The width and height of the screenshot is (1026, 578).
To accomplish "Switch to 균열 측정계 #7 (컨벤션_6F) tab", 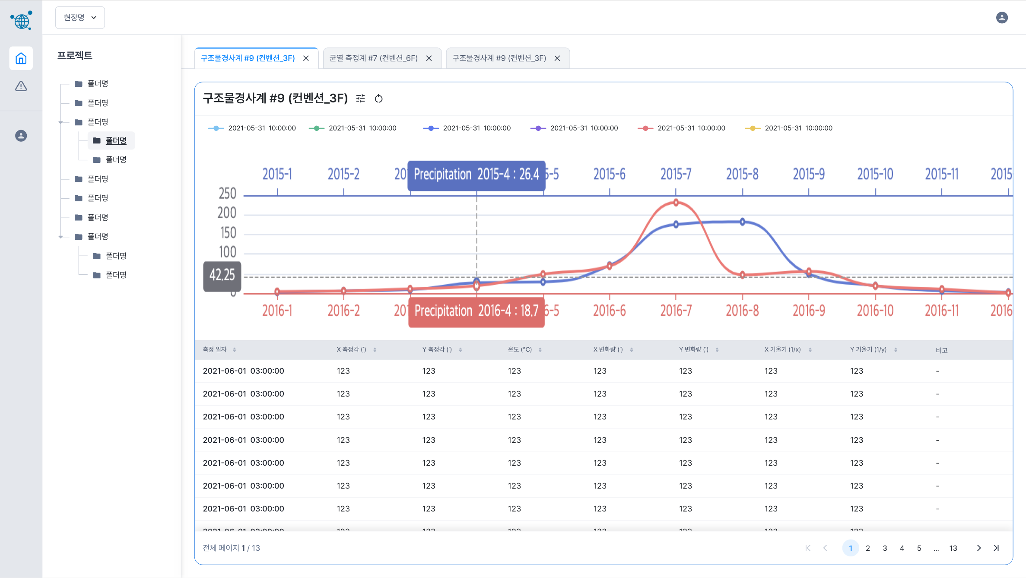I will pos(373,58).
